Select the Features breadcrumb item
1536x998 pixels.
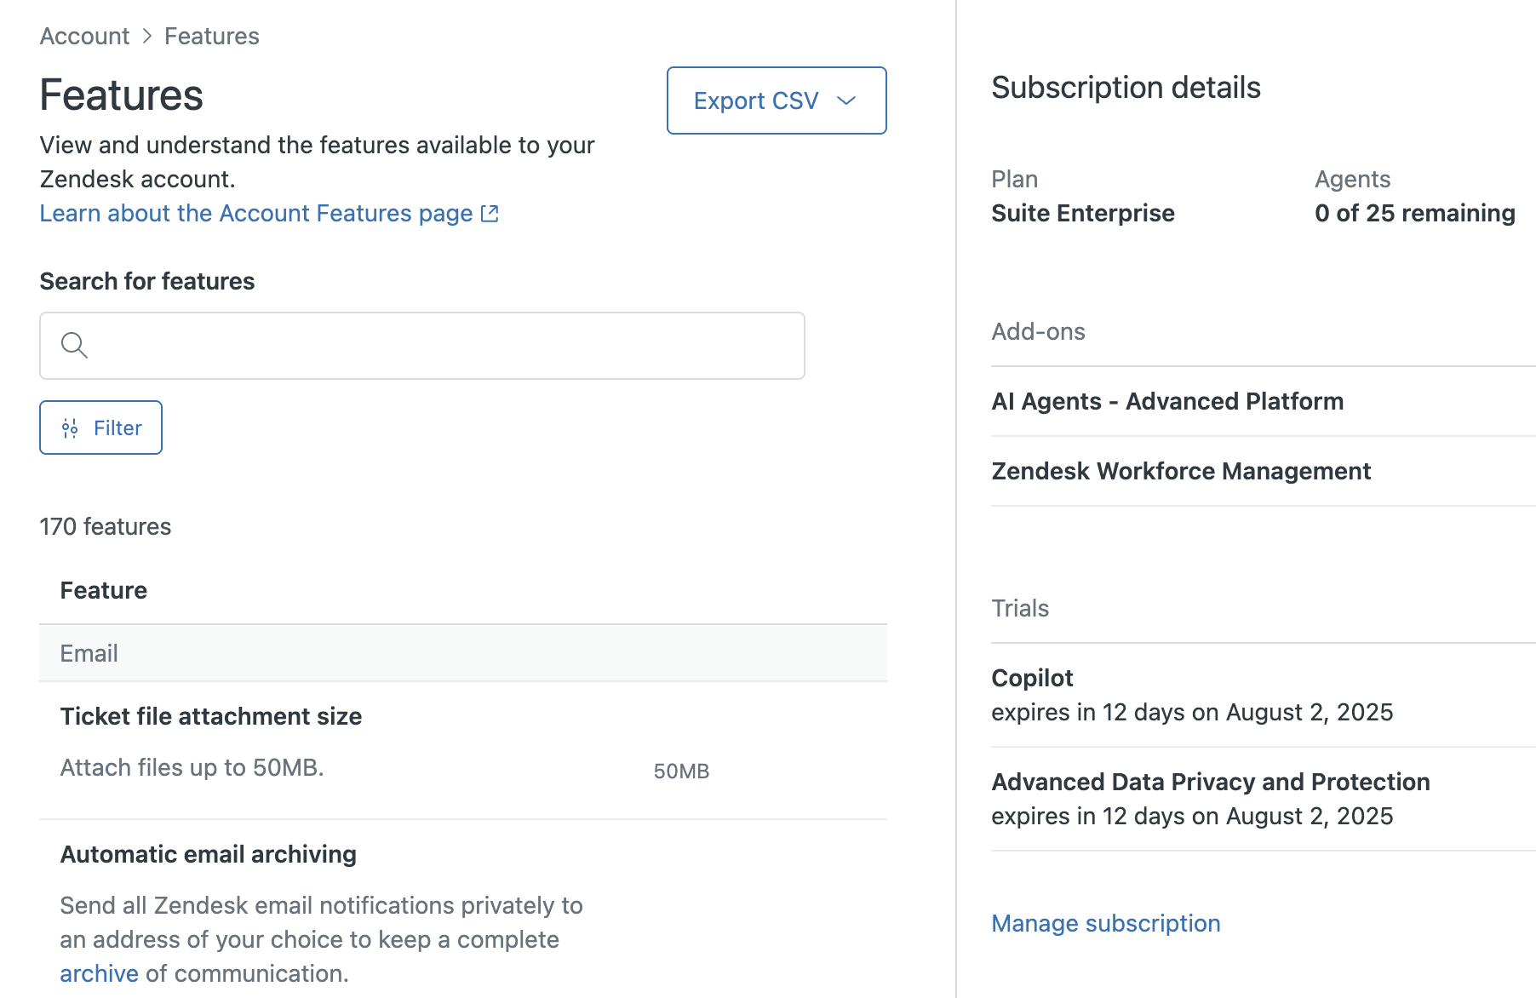tap(212, 36)
